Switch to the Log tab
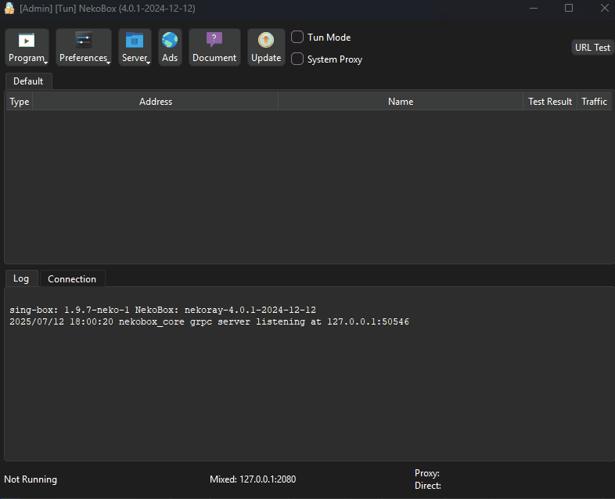 coord(21,279)
